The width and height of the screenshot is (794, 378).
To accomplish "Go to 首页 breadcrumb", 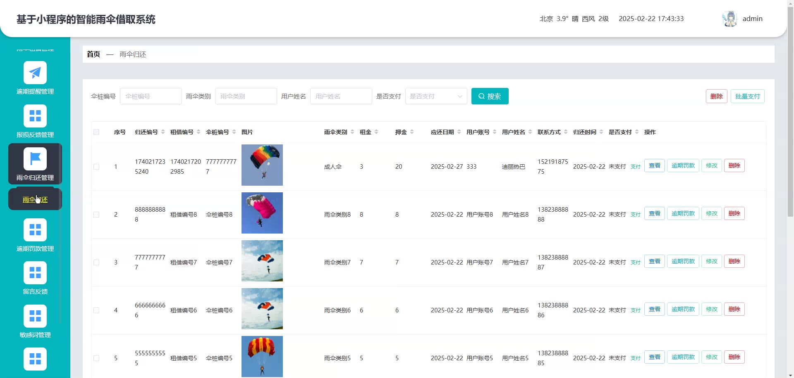I will pos(93,54).
